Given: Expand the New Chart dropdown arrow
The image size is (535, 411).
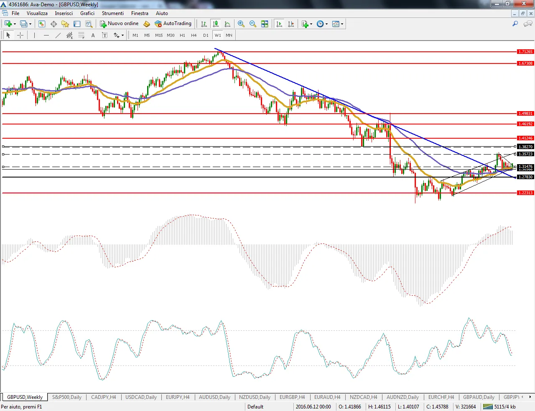Looking at the screenshot, I should 15,24.
